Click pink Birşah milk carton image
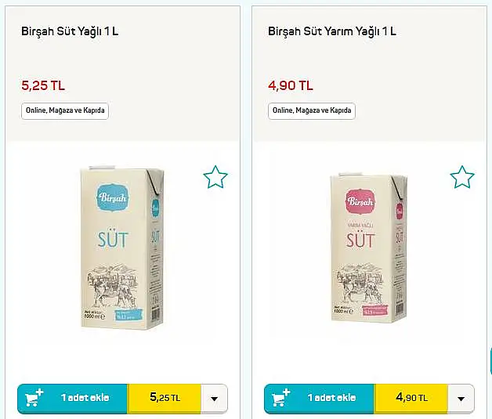This screenshot has height=419, width=492. click(369, 247)
